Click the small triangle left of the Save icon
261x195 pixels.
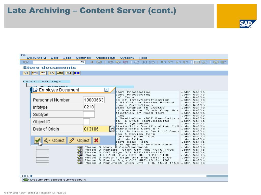(92, 62)
